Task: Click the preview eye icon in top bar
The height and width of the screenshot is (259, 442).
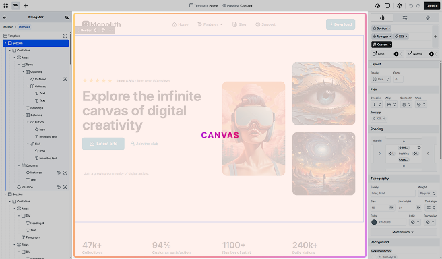Action: [377, 5]
